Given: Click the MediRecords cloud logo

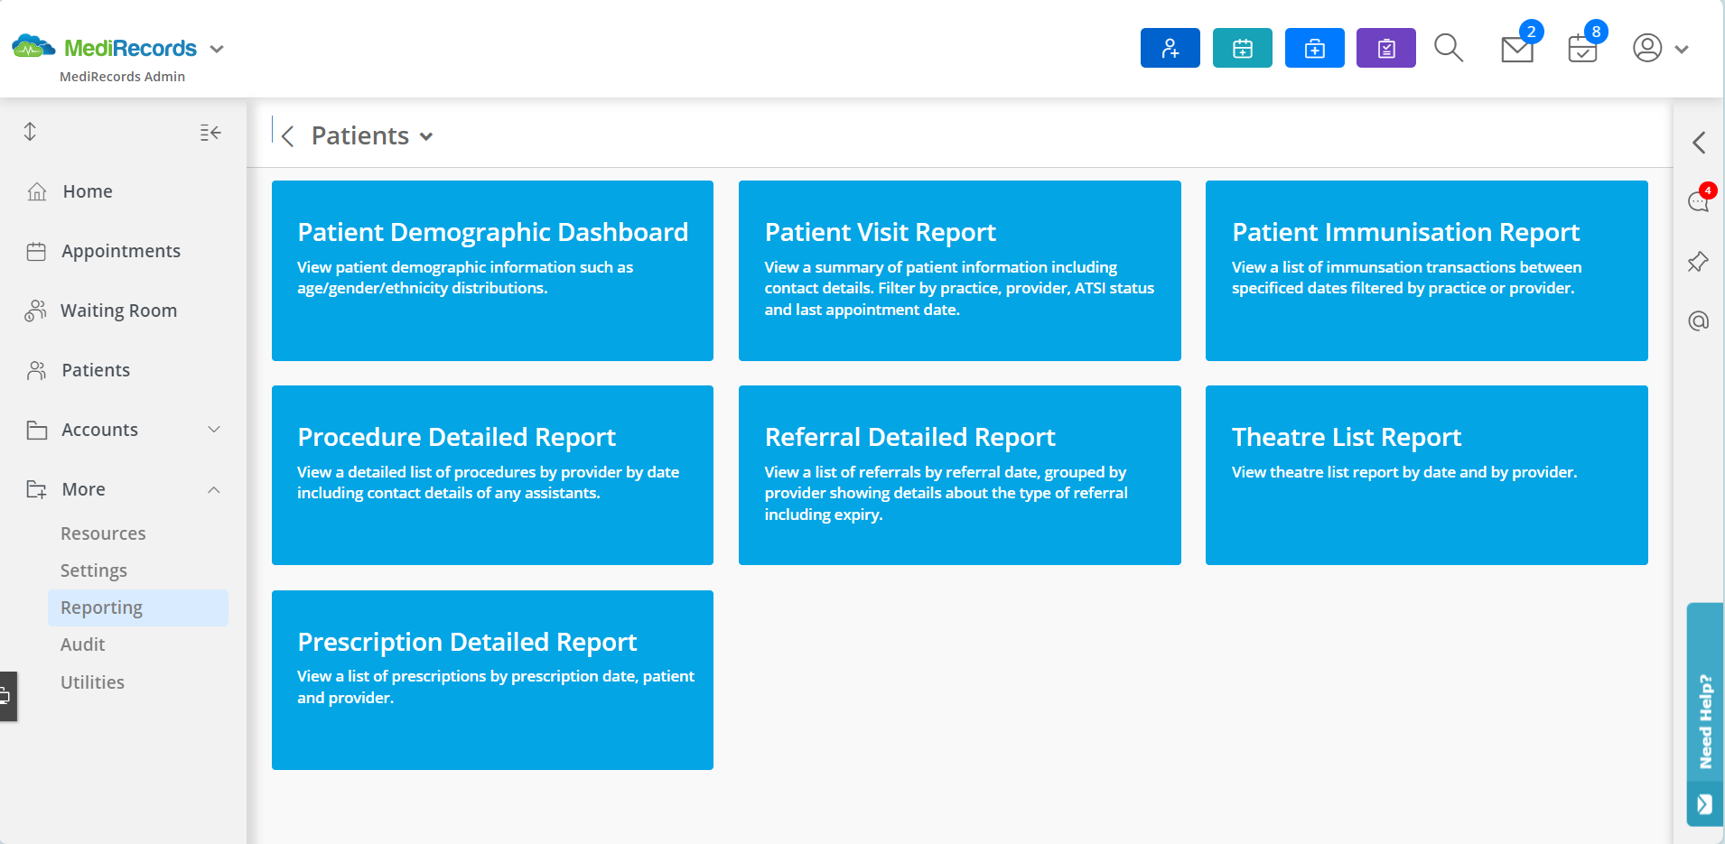Looking at the screenshot, I should [x=33, y=47].
